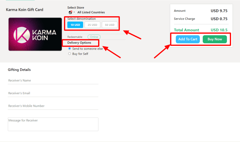Screen dimensions: 240x142
Task: Click the USD 9.75 amount value
Action: coord(219,11)
